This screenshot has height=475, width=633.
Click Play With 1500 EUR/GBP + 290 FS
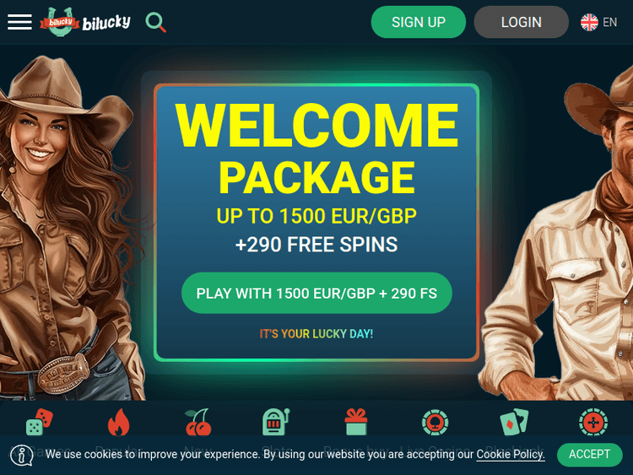click(x=316, y=293)
